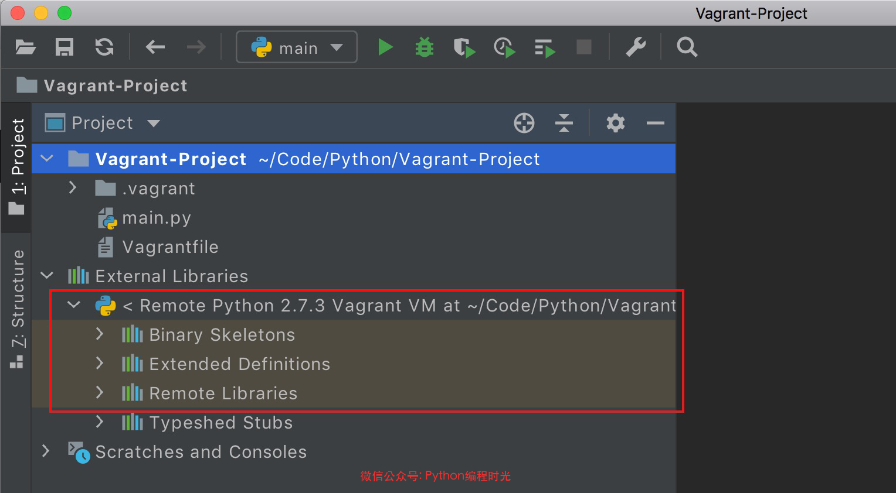This screenshot has width=896, height=493.
Task: Collapse all nodes in the Project panel
Action: [564, 123]
